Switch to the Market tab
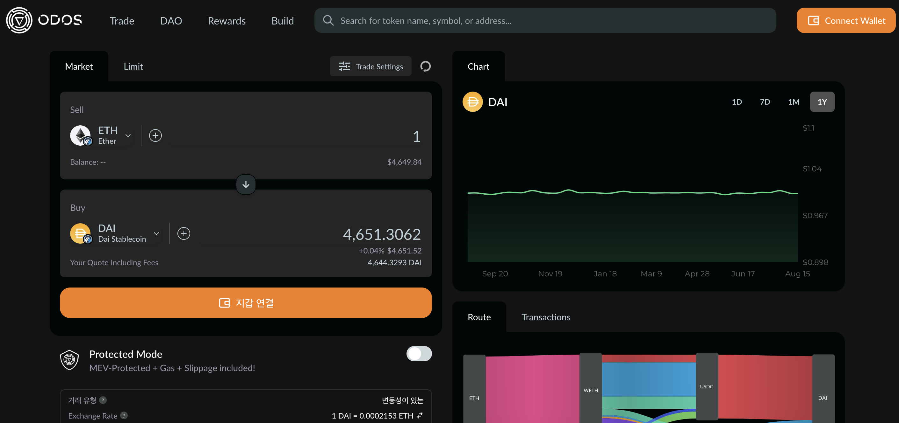Image resolution: width=899 pixels, height=423 pixels. coord(79,66)
